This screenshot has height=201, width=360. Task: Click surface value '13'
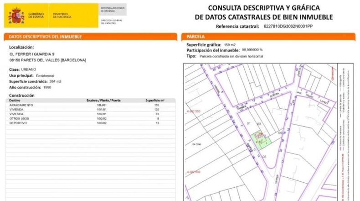(157, 123)
